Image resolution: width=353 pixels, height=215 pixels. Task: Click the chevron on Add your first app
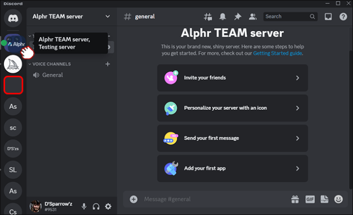(298, 168)
